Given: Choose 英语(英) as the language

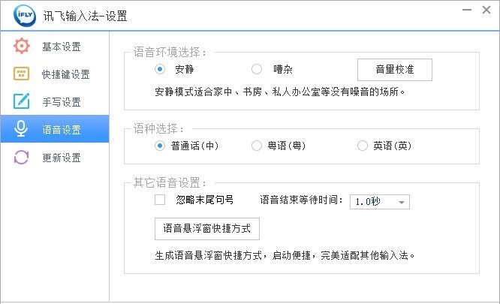Looking at the screenshot, I should click(x=363, y=146).
